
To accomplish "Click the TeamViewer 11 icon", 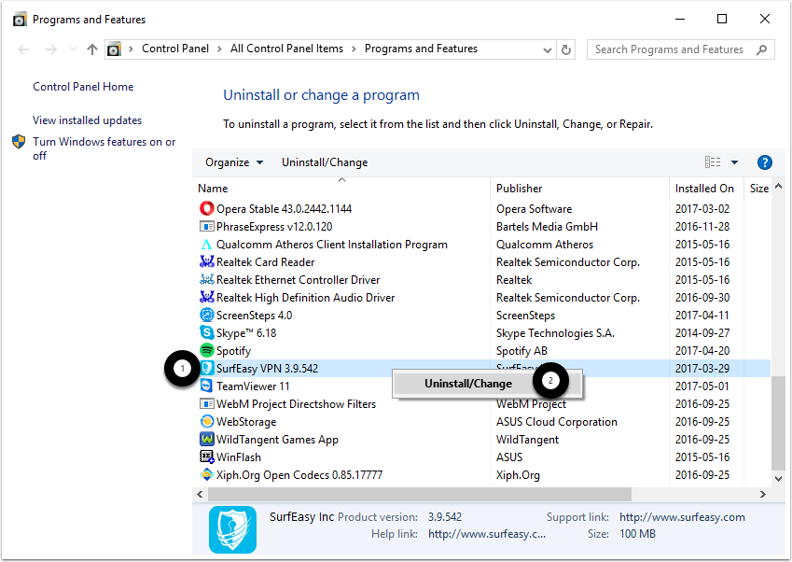I will point(206,386).
